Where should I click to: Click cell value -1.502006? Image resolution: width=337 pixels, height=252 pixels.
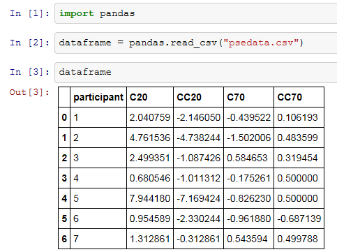(x=249, y=138)
